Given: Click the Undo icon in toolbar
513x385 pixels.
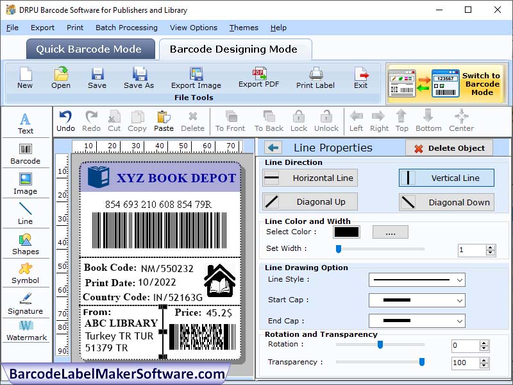Looking at the screenshot, I should tap(64, 121).
